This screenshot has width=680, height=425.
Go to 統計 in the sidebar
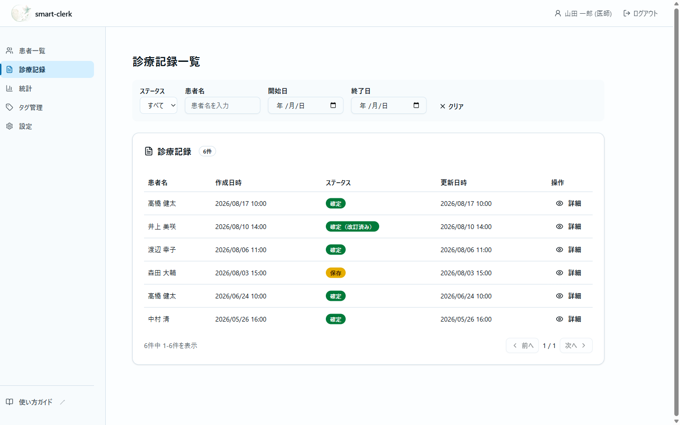pyautogui.click(x=47, y=88)
